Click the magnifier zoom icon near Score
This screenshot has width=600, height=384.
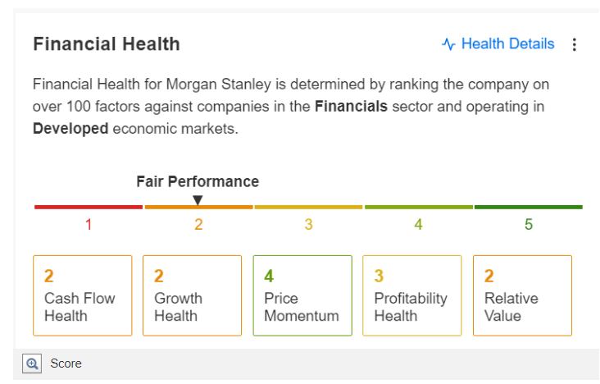pyautogui.click(x=32, y=363)
